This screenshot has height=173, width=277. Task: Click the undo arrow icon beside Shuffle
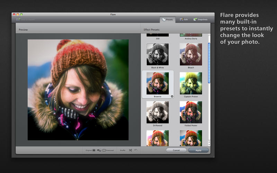(x=136, y=150)
